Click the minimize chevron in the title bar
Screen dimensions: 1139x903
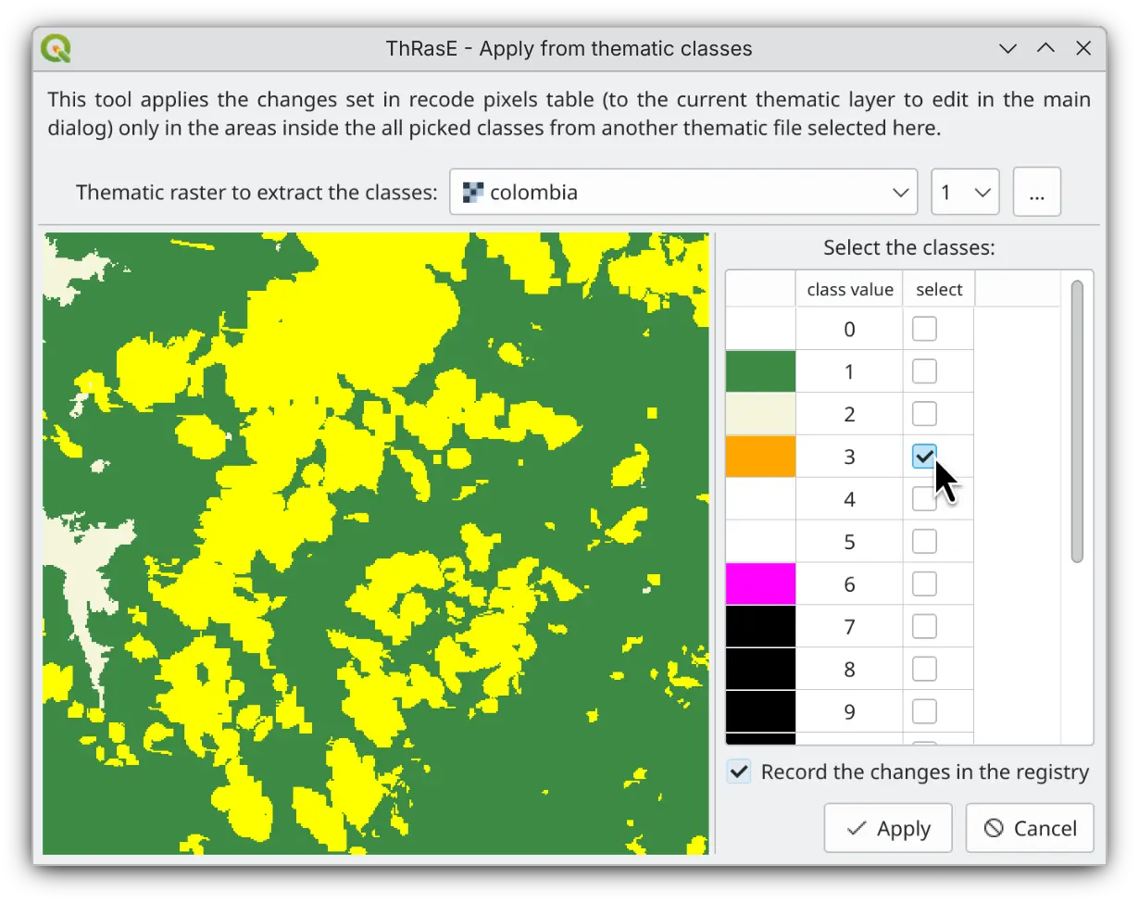(x=1008, y=48)
